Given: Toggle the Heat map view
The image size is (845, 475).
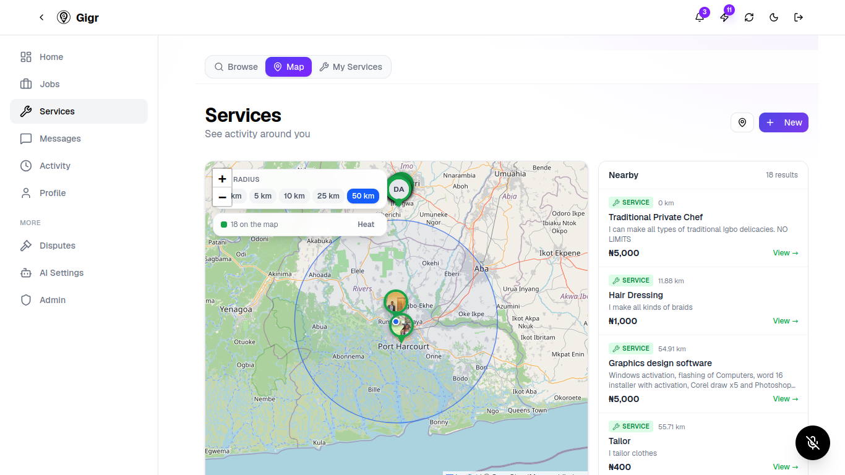Looking at the screenshot, I should click(366, 225).
